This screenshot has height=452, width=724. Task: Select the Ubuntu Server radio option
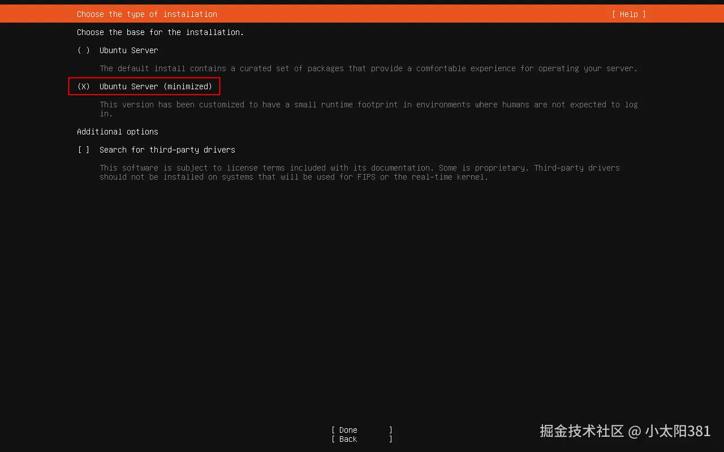pyautogui.click(x=118, y=50)
